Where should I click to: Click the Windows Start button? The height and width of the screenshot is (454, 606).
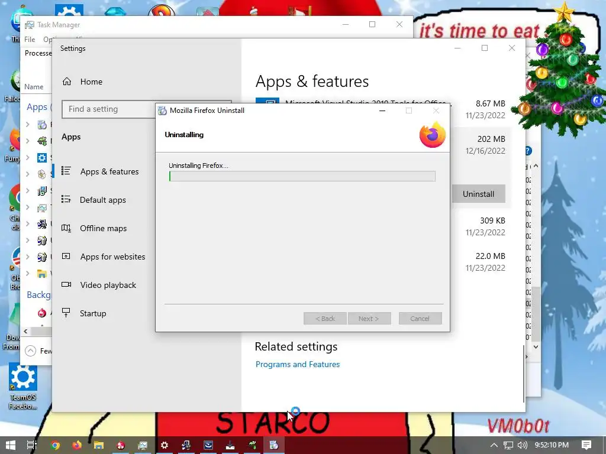pyautogui.click(x=11, y=445)
